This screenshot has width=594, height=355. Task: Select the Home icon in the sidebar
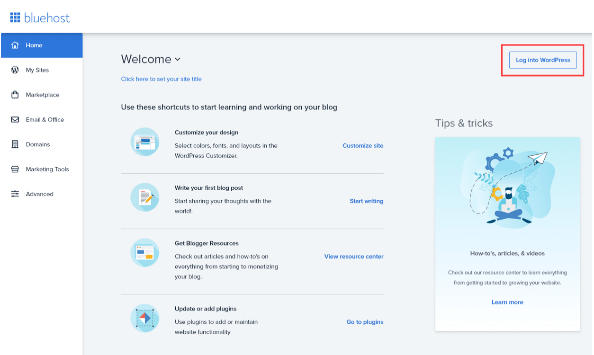coord(14,45)
